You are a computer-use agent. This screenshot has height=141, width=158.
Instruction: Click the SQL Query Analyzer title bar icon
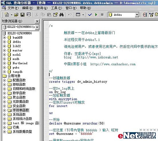(x=3, y=3)
